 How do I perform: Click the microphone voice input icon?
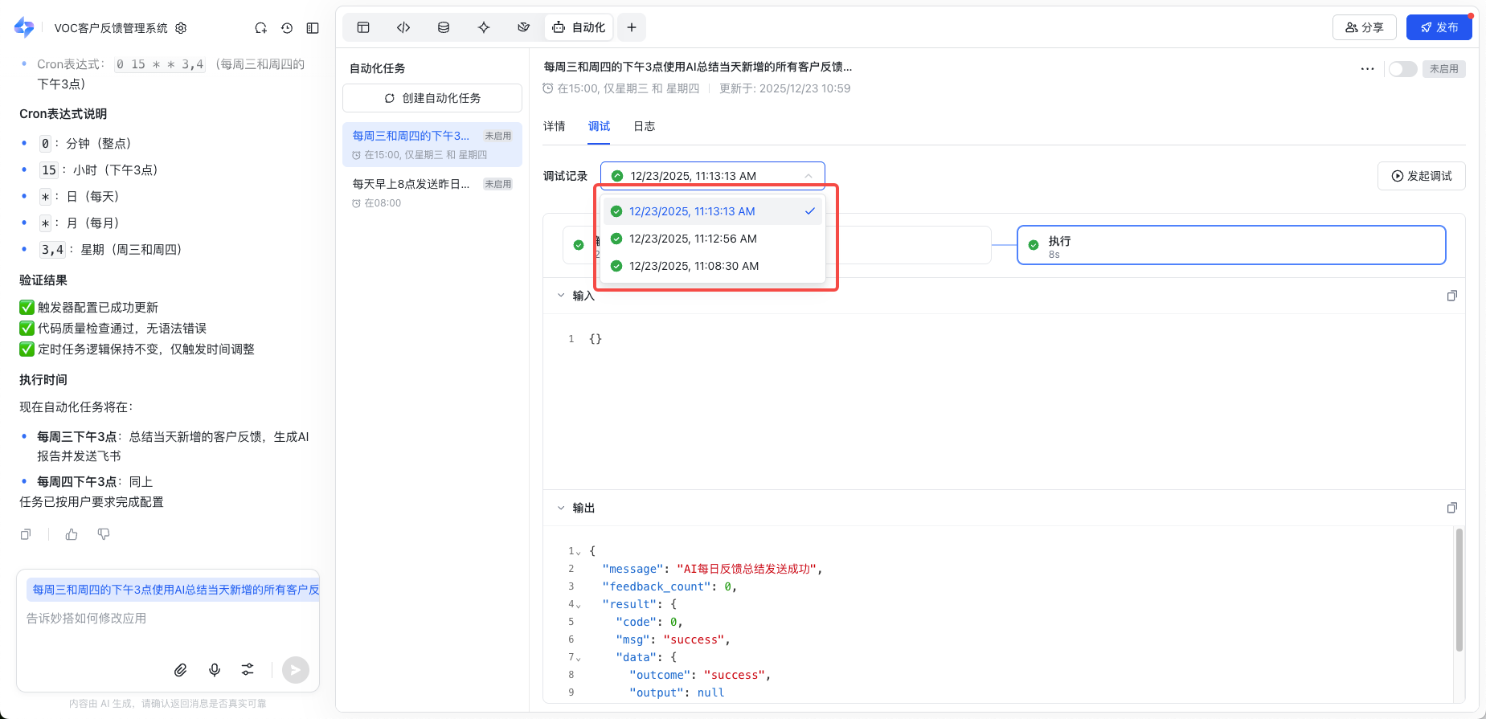point(215,669)
